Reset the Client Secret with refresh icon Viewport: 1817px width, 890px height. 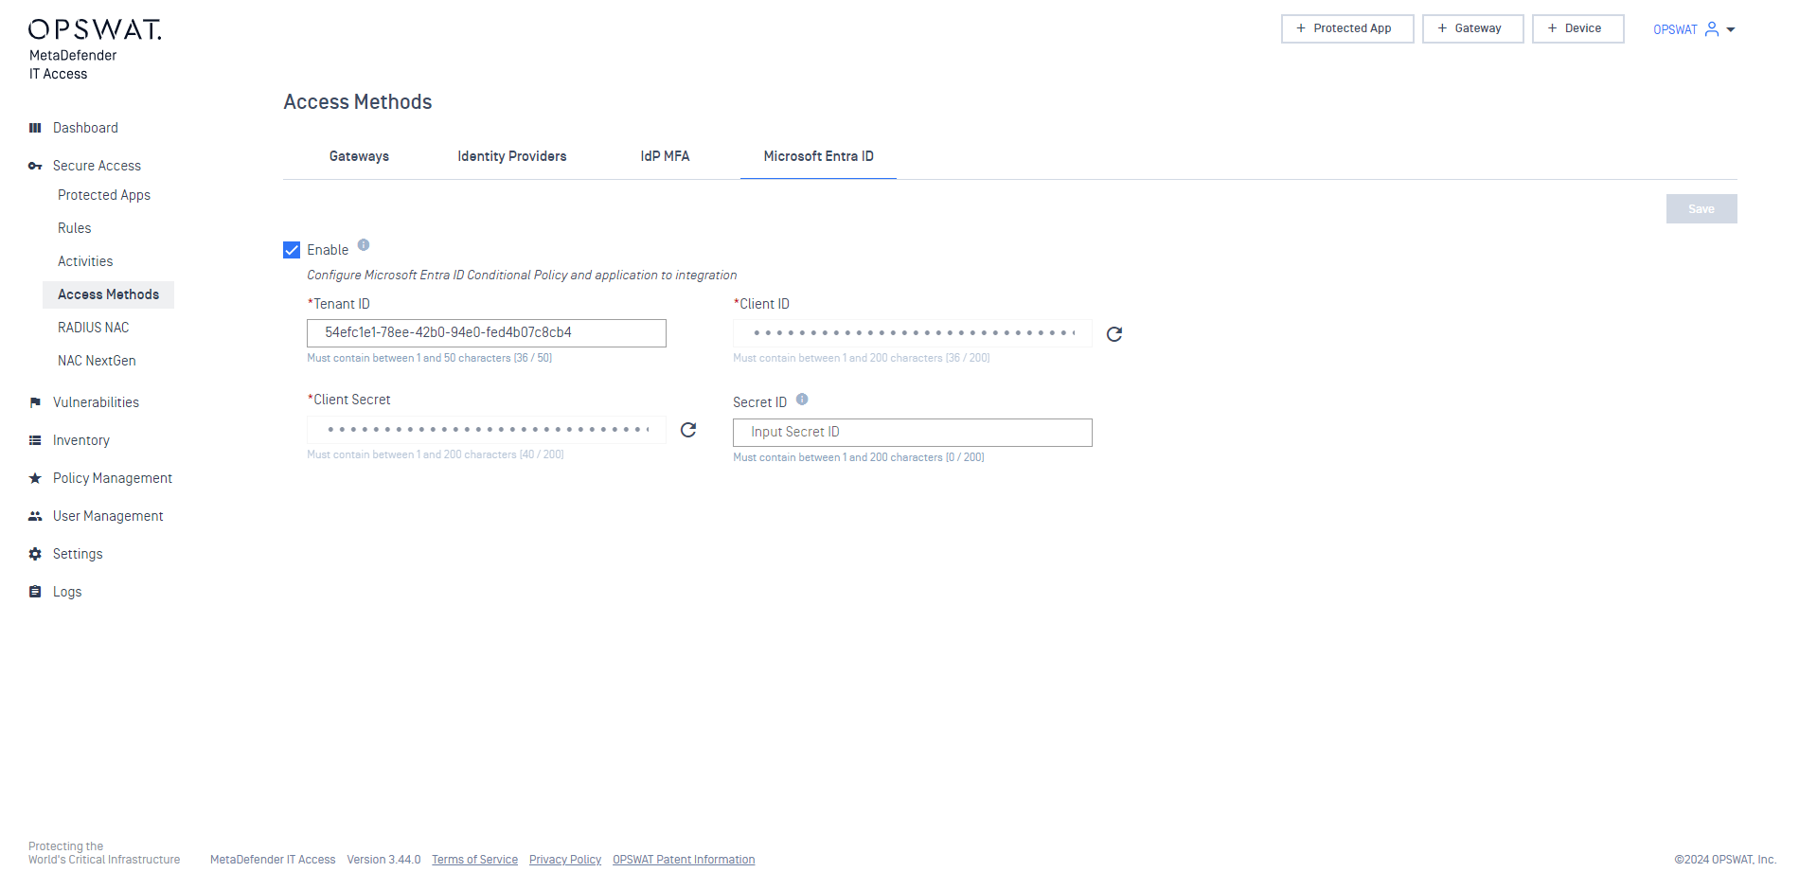click(x=688, y=430)
